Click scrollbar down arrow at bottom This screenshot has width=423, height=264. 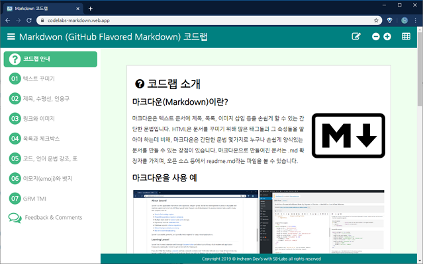click(x=420, y=261)
